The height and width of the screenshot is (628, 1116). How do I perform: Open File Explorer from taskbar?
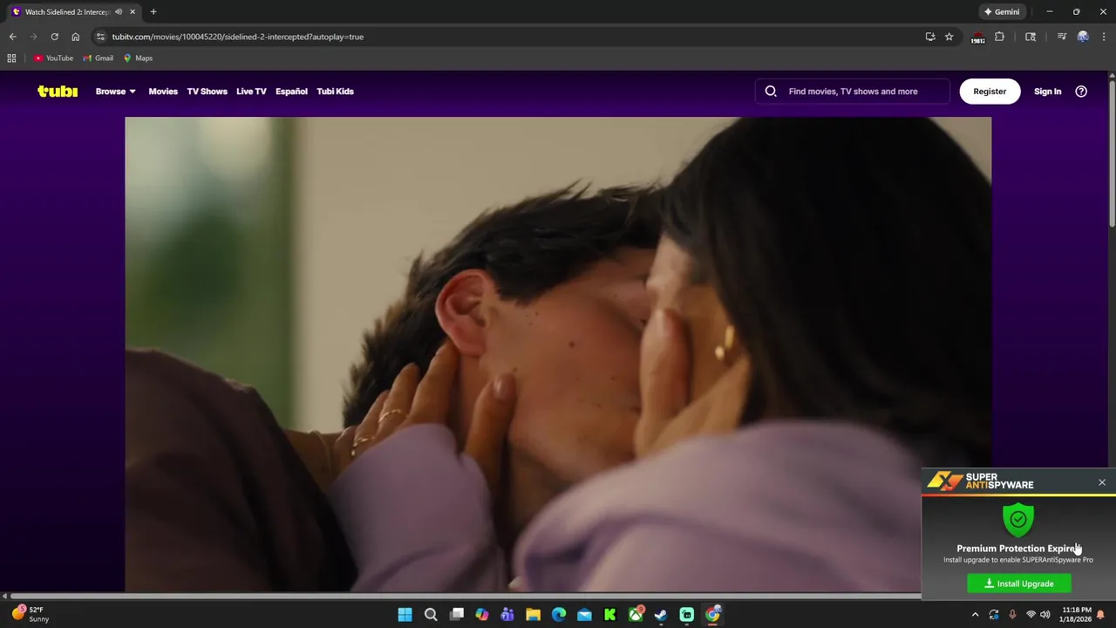(533, 615)
